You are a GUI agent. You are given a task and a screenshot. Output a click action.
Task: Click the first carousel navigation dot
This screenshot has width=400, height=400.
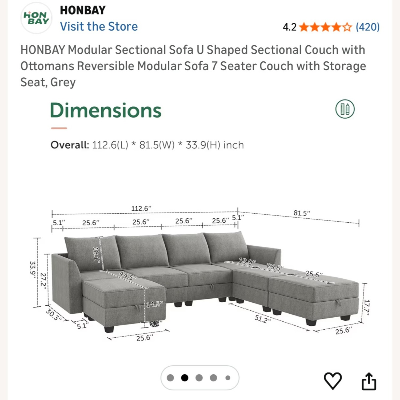click(170, 378)
